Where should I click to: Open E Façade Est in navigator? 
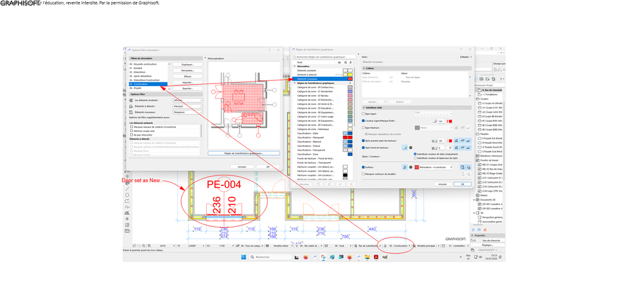(x=493, y=138)
